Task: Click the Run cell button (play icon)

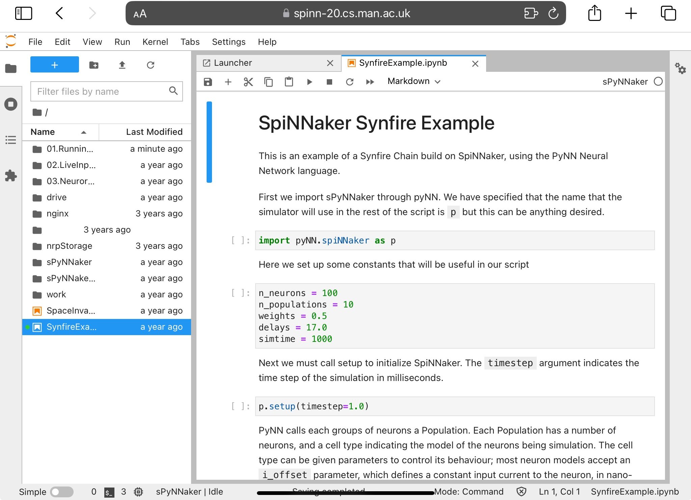Action: (x=309, y=82)
